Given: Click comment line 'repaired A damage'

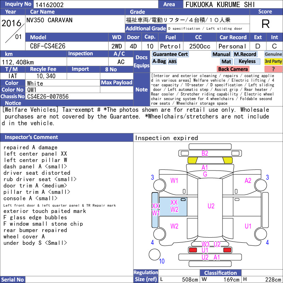Looking at the screenshot, I should click(30, 148).
